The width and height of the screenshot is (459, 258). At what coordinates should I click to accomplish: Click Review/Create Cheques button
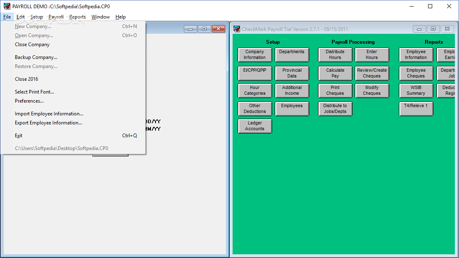click(x=372, y=73)
